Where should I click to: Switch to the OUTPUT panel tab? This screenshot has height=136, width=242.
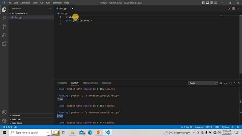tap(75, 83)
